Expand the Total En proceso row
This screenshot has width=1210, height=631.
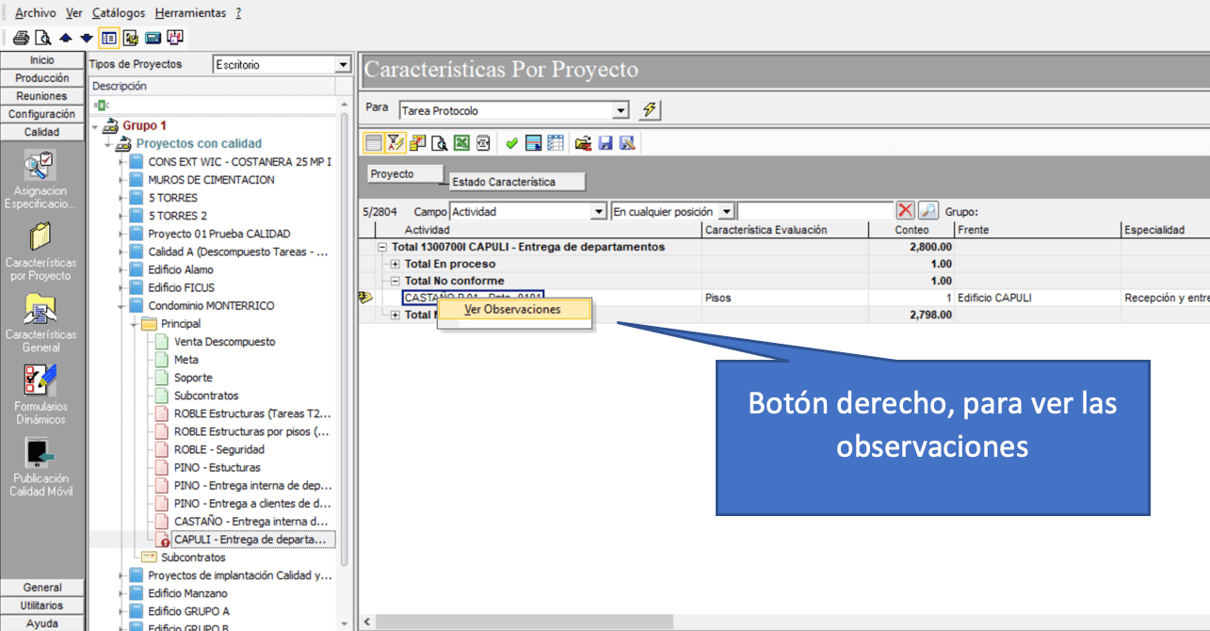(395, 264)
